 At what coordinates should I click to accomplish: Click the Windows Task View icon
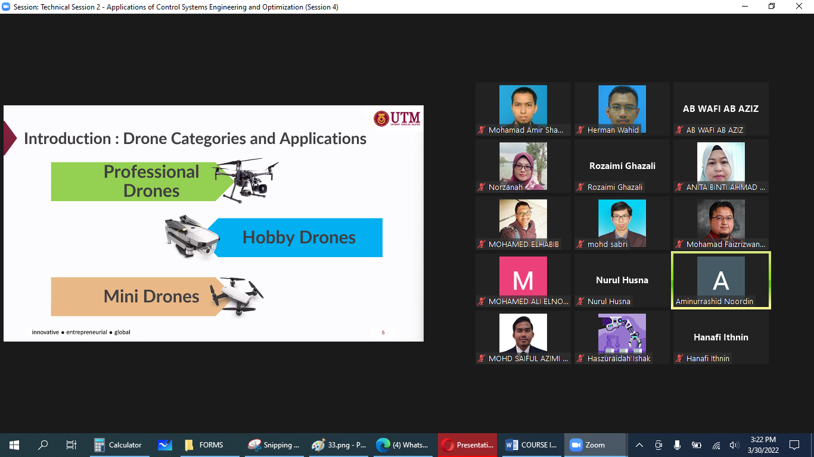point(72,445)
